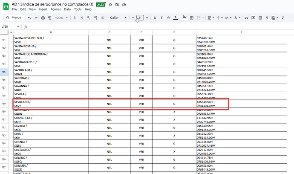Open the functions sigma menu

click(283, 18)
